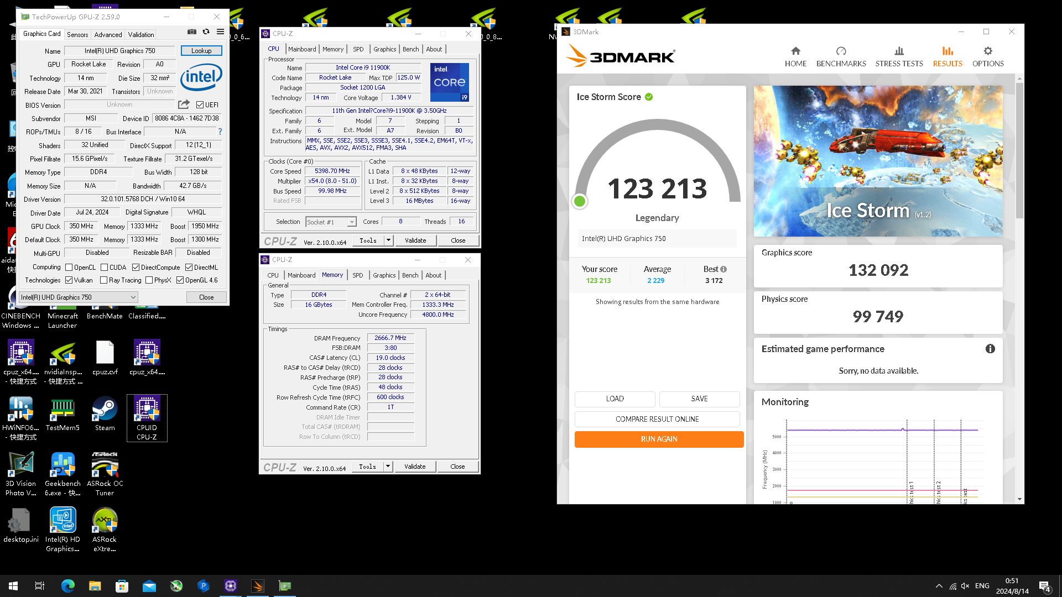Click the Best score info icon
Screen dimensions: 1062x597
723,269
